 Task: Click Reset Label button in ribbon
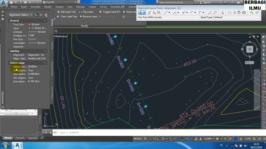pos(129,12)
